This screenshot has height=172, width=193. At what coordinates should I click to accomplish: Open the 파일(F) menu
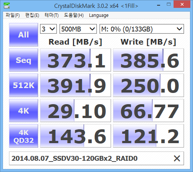pos(13,15)
